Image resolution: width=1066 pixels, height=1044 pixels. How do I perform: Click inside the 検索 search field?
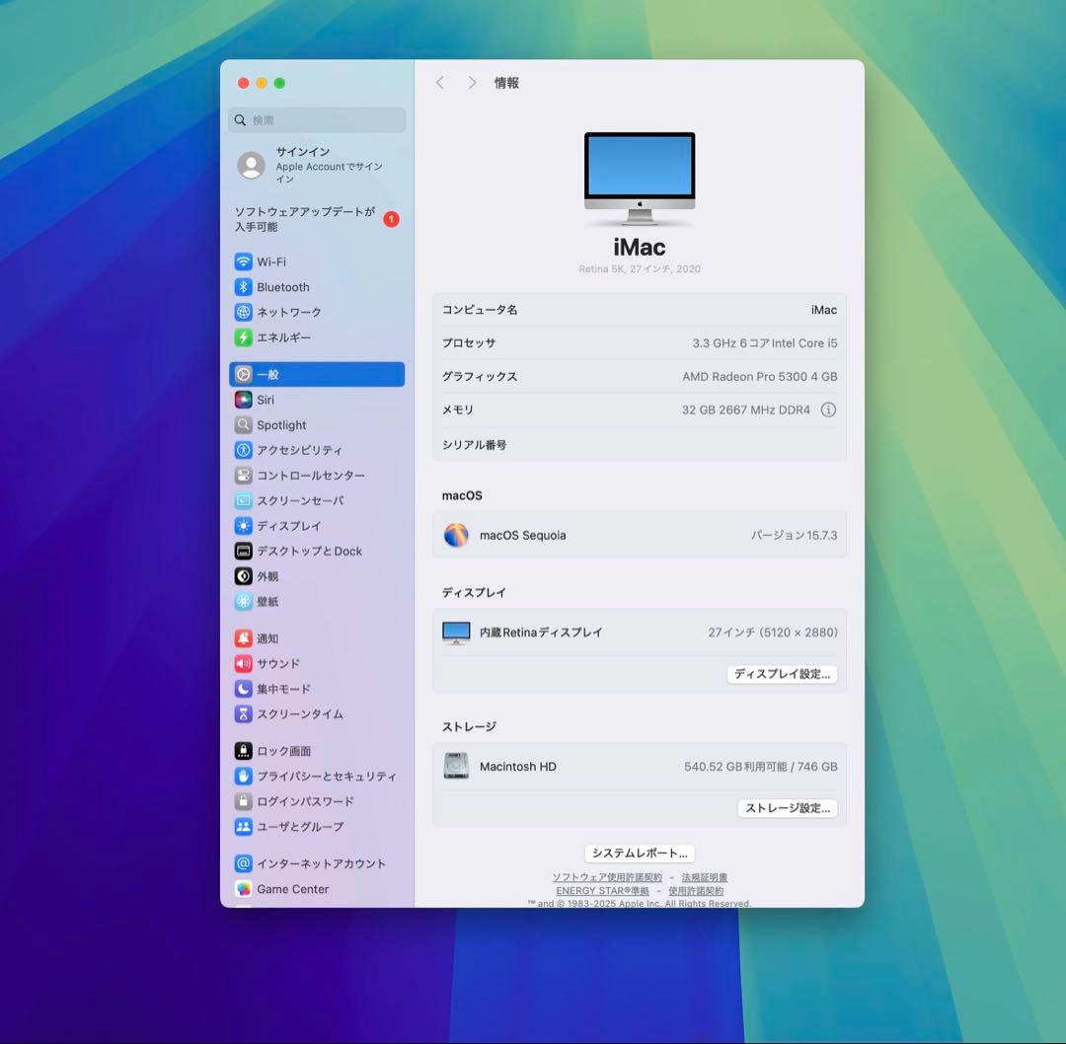[316, 119]
